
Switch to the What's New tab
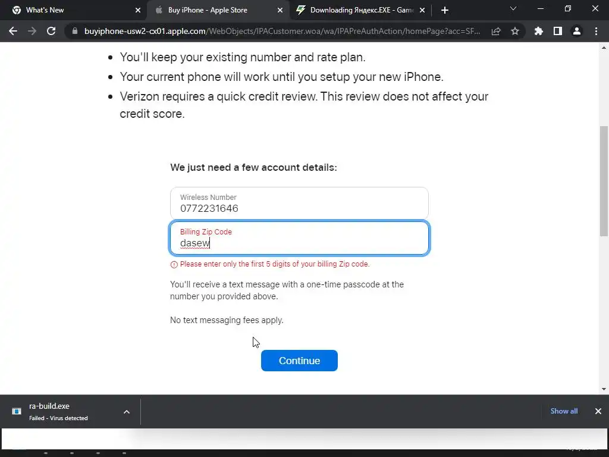pos(74,10)
